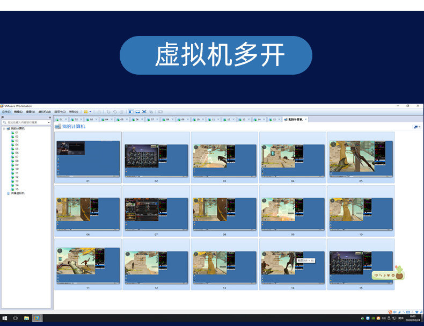
Task: Open the 查看 (View) menu
Action: pyautogui.click(x=30, y=112)
